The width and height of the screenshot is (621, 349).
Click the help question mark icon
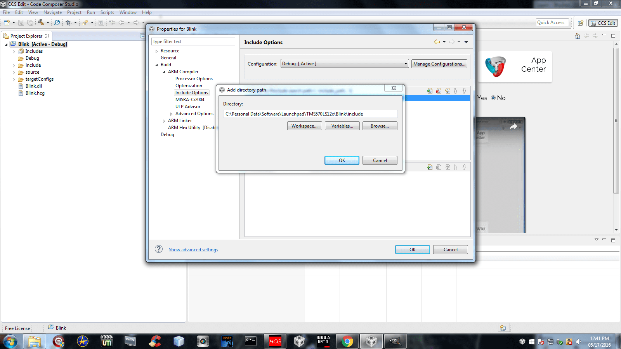159,249
